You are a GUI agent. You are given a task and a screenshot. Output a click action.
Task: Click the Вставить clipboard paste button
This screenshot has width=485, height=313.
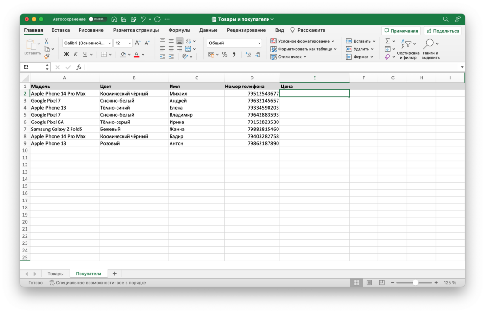pos(32,47)
